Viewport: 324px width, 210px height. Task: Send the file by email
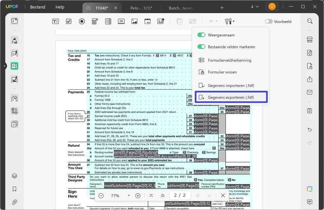(310, 92)
